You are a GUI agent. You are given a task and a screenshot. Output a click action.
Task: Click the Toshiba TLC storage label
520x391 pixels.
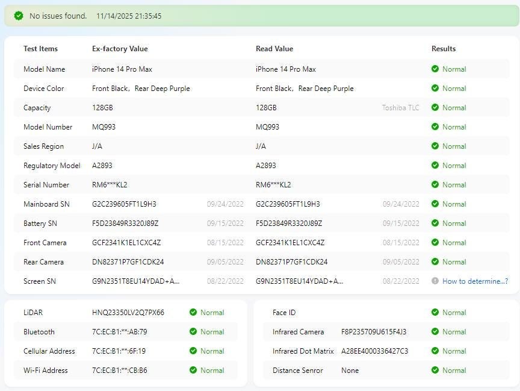tap(400, 108)
